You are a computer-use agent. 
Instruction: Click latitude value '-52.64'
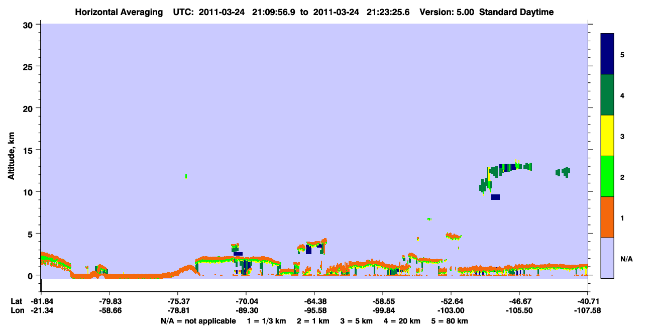(x=451, y=301)
